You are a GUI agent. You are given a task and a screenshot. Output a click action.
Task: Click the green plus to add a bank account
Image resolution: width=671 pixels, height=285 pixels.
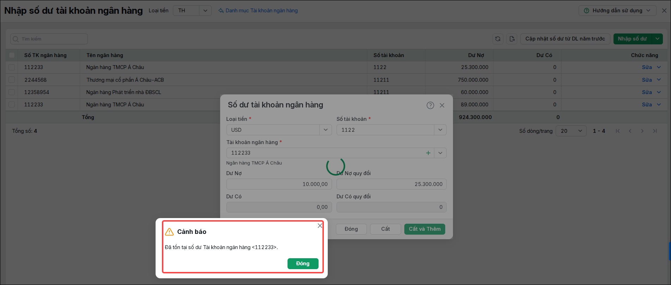(428, 153)
